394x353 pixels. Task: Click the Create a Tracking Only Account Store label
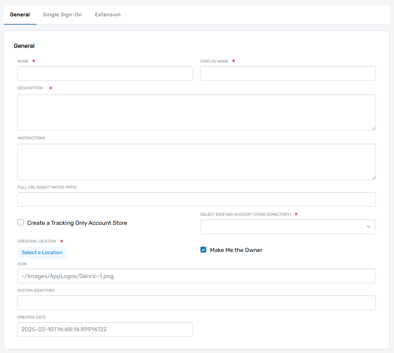(x=77, y=223)
